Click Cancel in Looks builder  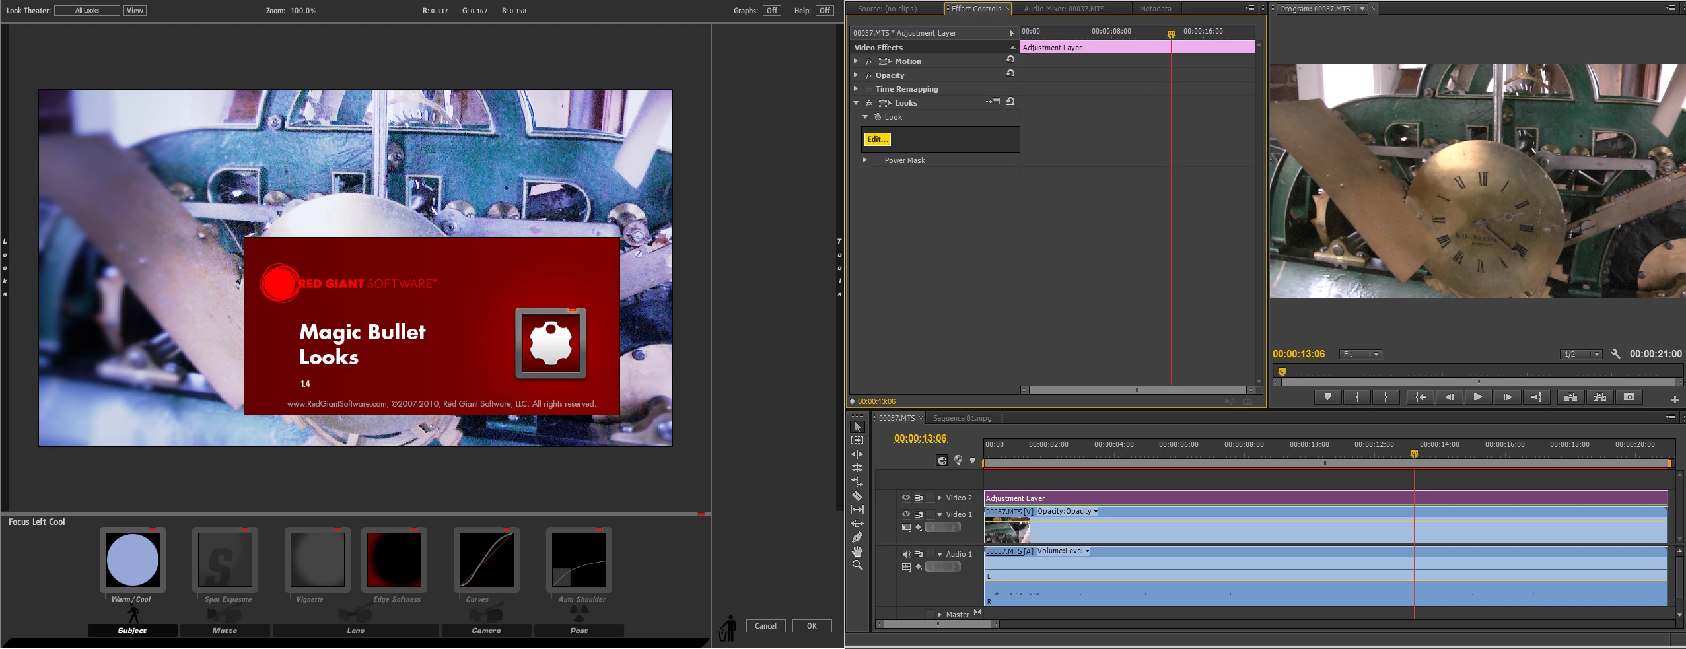coord(765,626)
